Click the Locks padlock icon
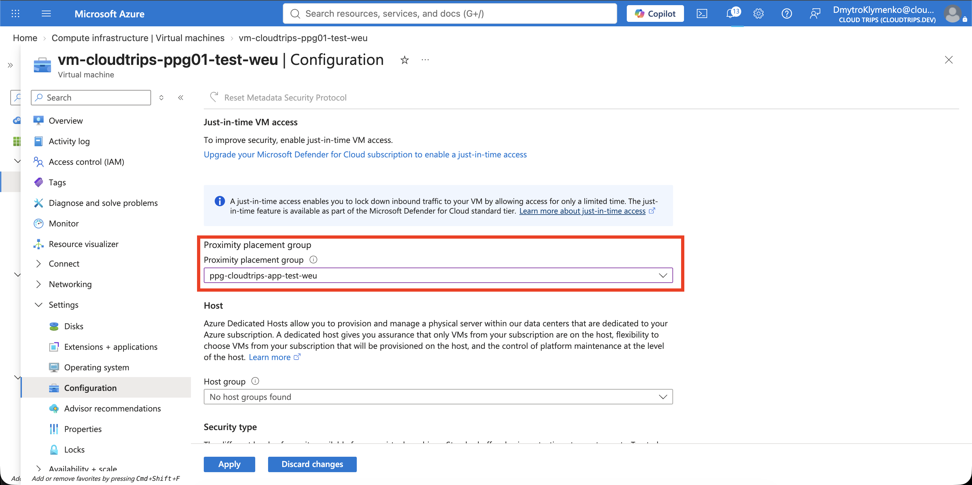The height and width of the screenshot is (485, 972). pyautogui.click(x=54, y=450)
